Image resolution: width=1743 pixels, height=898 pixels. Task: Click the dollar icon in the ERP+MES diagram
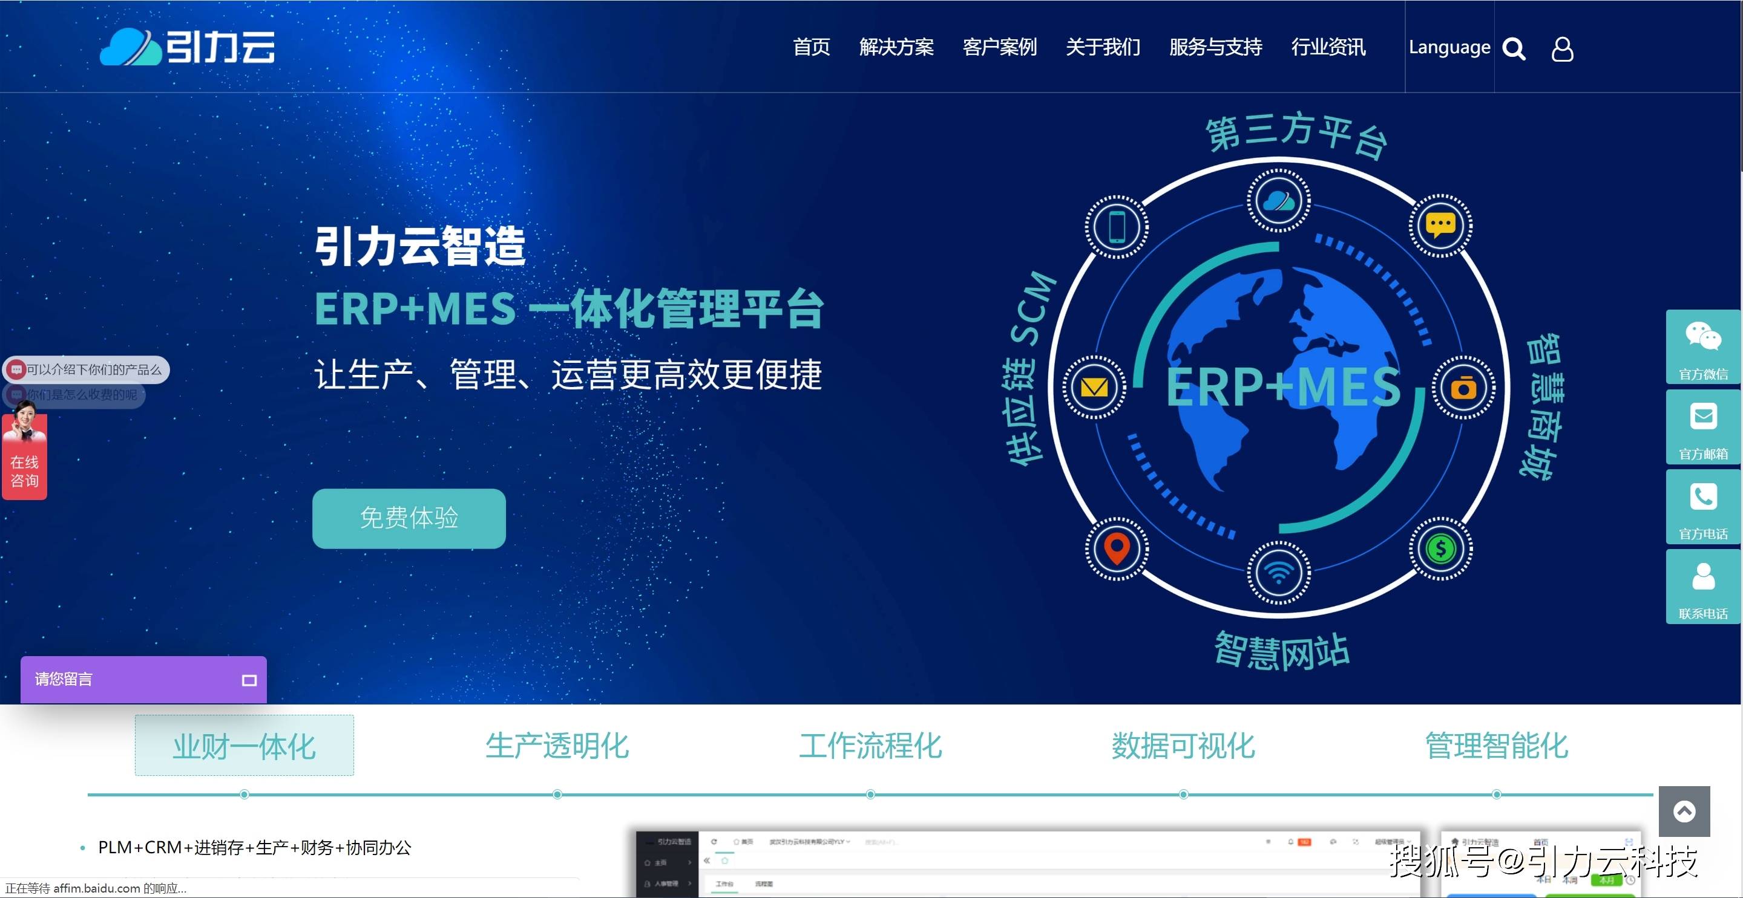(1441, 549)
